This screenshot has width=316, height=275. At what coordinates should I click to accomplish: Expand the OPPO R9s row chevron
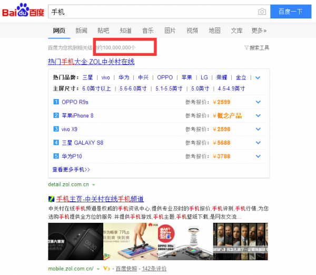click(x=258, y=102)
